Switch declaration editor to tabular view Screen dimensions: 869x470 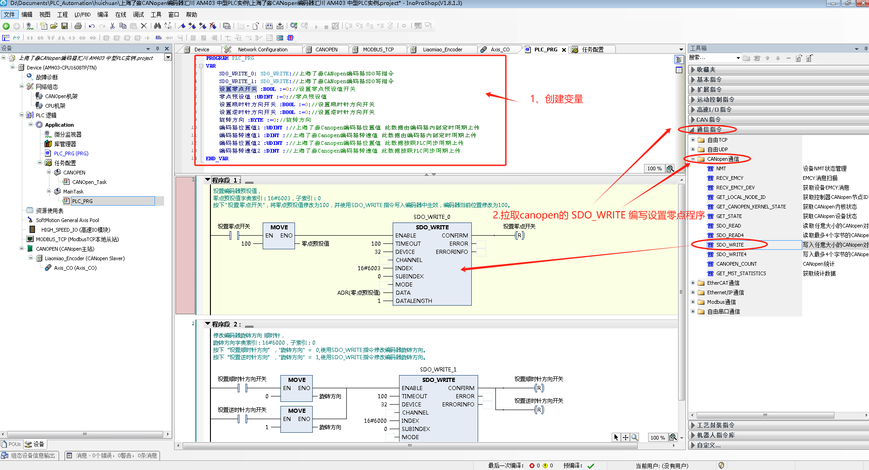coord(679,70)
